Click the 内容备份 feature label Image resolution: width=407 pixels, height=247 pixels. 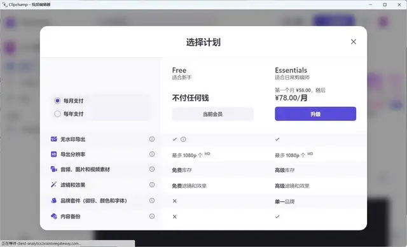[71, 216]
